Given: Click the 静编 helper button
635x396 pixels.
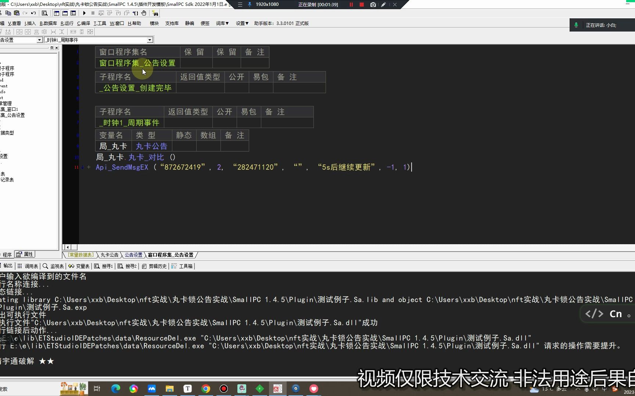Looking at the screenshot, I should [x=190, y=23].
